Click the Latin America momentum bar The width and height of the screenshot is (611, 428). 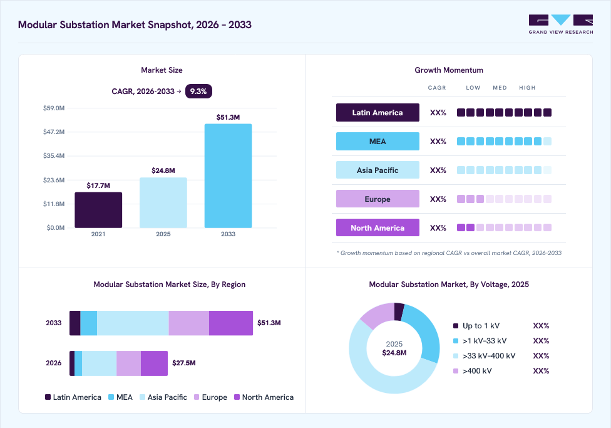point(504,112)
